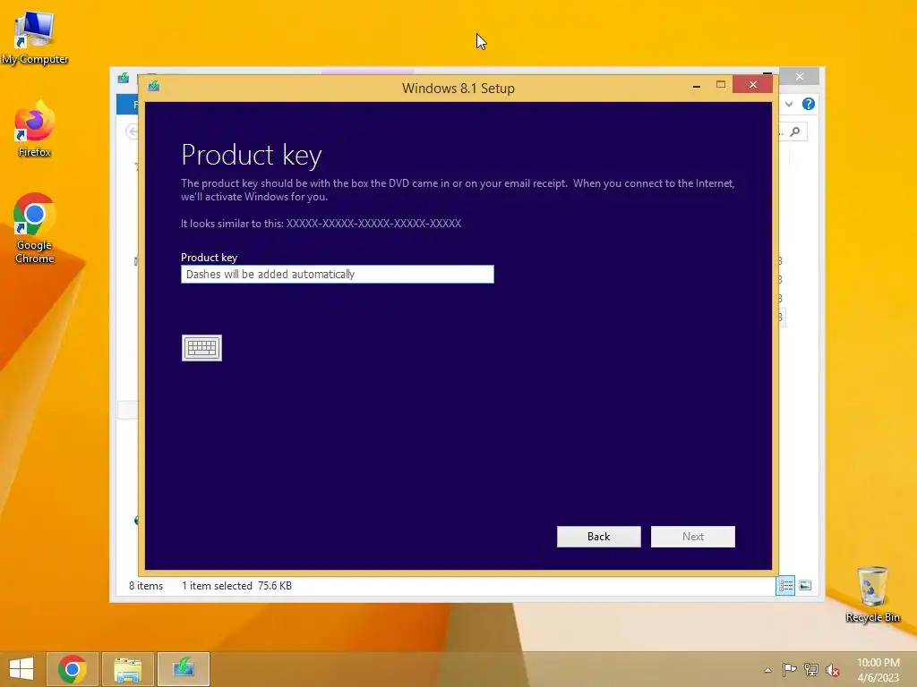Viewport: 917px width, 687px height.
Task: Open Chrome from the taskbar
Action: [x=73, y=669]
